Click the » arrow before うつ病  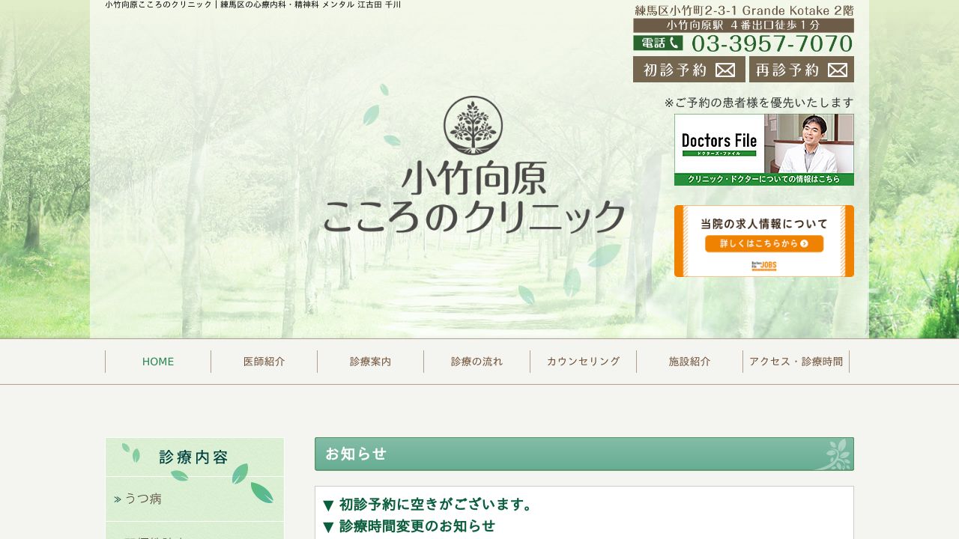(x=117, y=498)
